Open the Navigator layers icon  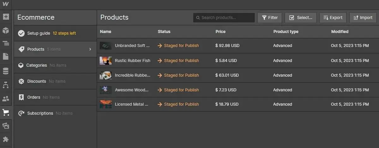tap(6, 44)
